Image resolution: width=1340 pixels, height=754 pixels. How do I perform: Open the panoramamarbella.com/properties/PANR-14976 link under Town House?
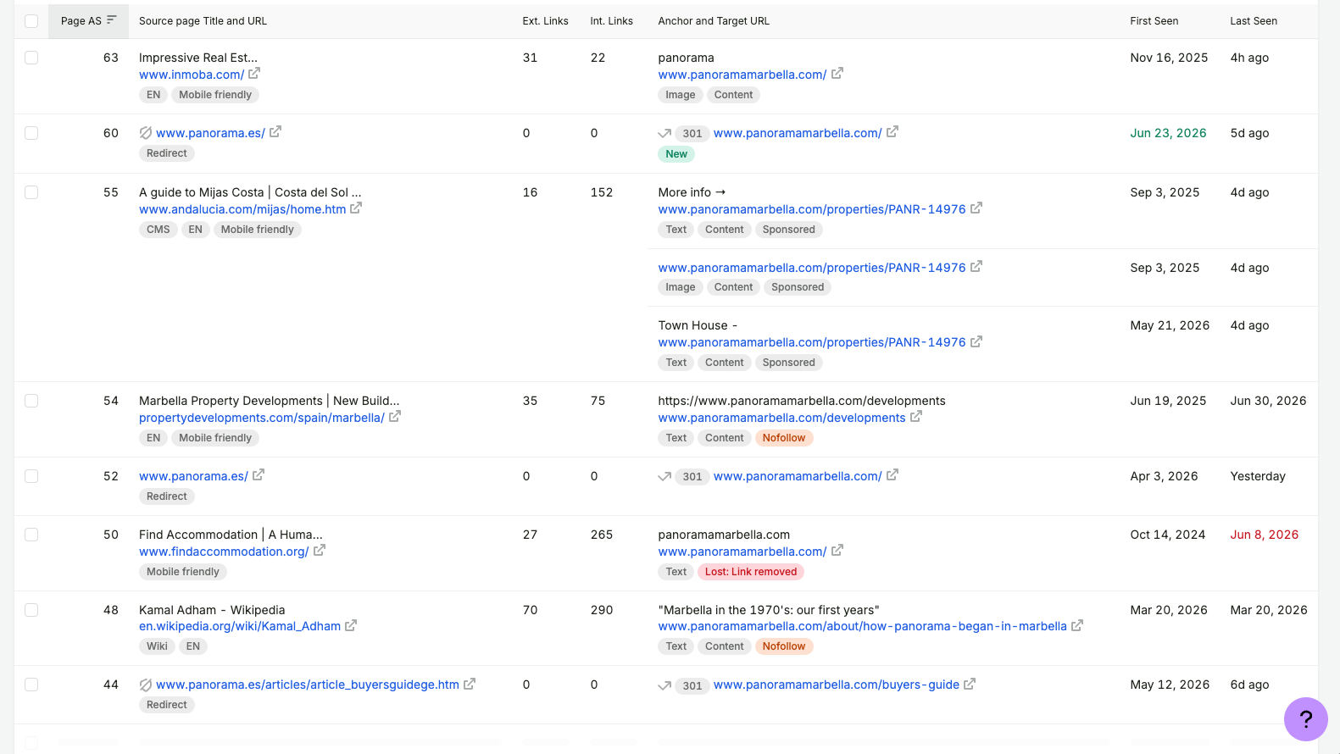pyautogui.click(x=812, y=342)
